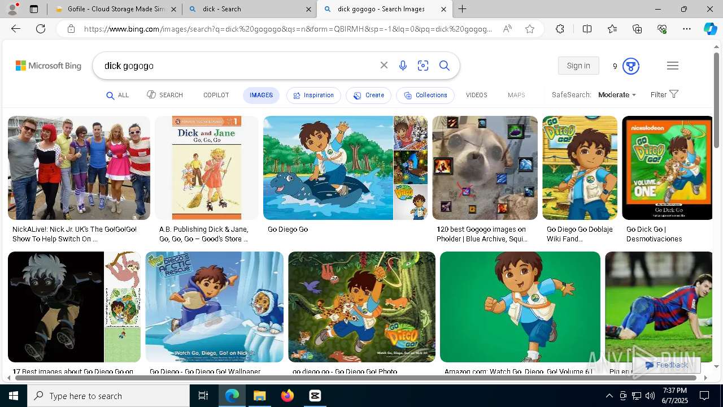Image resolution: width=723 pixels, height=407 pixels.
Task: Open dog with glasses image thumbnail
Action: pyautogui.click(x=485, y=168)
